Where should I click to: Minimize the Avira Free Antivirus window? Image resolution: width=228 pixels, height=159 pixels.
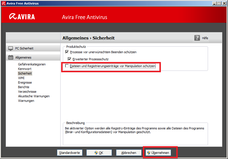coord(214,3)
